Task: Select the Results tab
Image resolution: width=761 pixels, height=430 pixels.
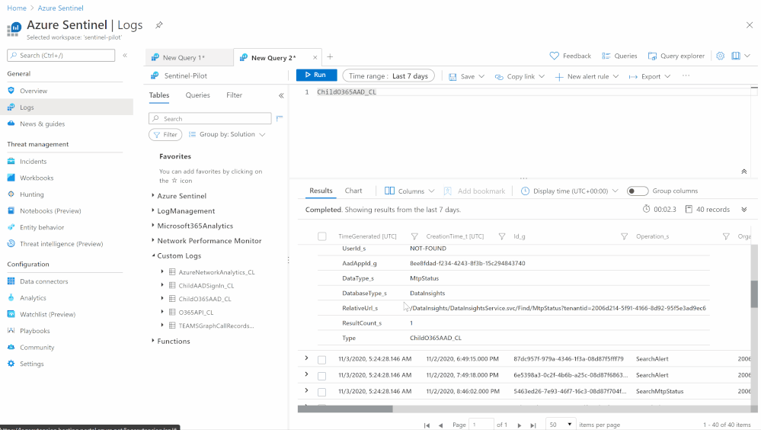Action: pos(321,191)
